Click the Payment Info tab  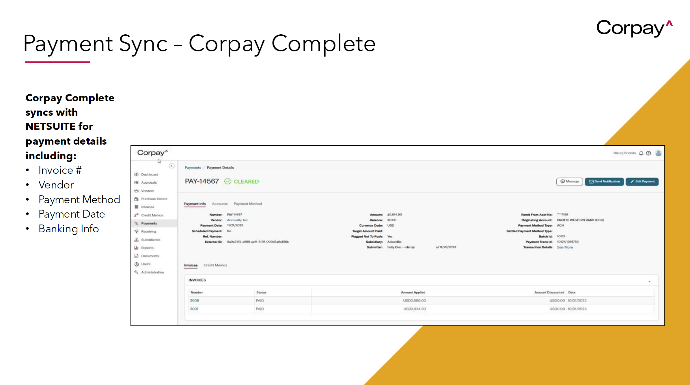[x=195, y=204]
